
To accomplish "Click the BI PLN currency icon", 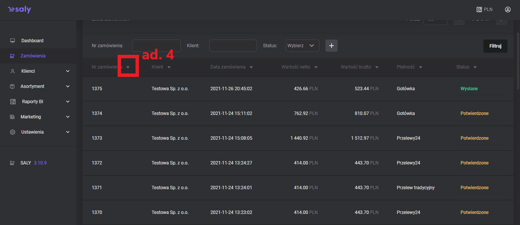I will click(x=479, y=10).
